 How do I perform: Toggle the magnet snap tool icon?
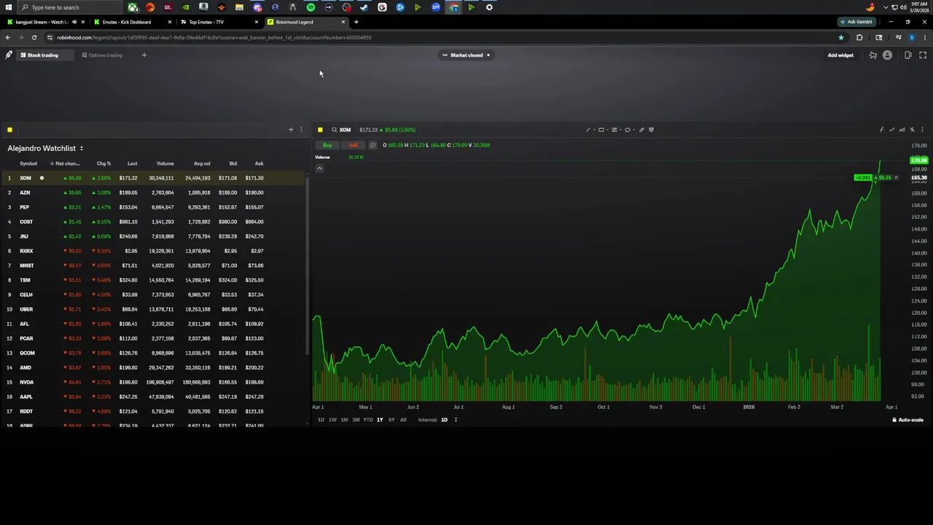pyautogui.click(x=651, y=130)
